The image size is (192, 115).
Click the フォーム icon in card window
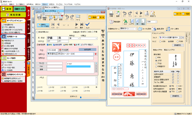coord(78,18)
